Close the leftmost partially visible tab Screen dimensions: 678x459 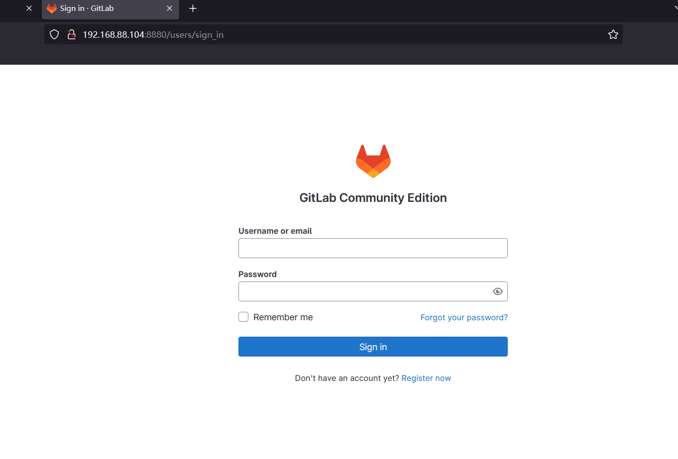[x=29, y=8]
